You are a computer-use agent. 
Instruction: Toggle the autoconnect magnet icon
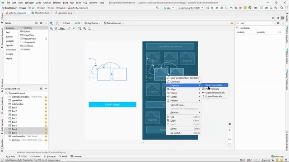pos(56,28)
